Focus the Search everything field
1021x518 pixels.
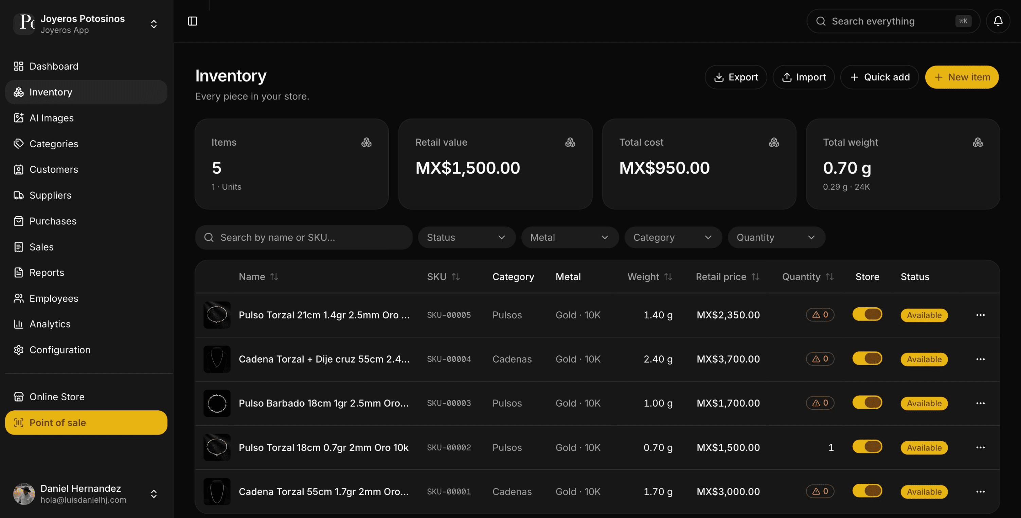[x=893, y=21]
